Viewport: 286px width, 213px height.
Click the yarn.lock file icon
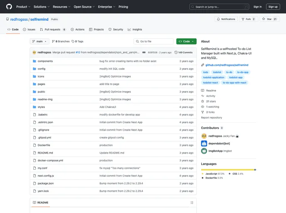34,191
